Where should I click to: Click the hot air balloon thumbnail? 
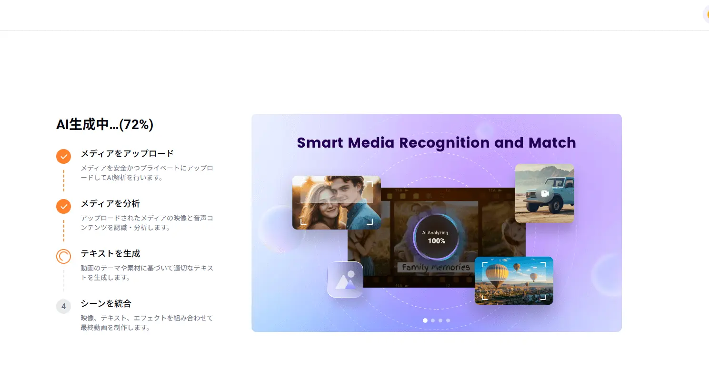click(x=514, y=280)
